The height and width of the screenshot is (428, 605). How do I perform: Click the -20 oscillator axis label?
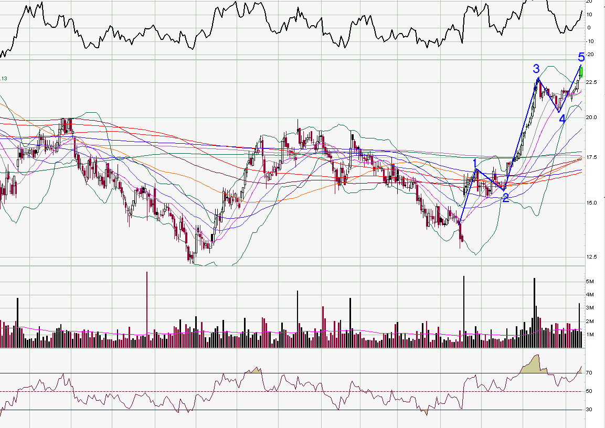590,55
